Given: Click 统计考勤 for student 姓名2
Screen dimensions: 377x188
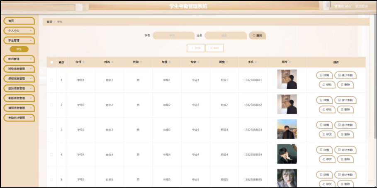Looking at the screenshot, I should tap(345, 100).
